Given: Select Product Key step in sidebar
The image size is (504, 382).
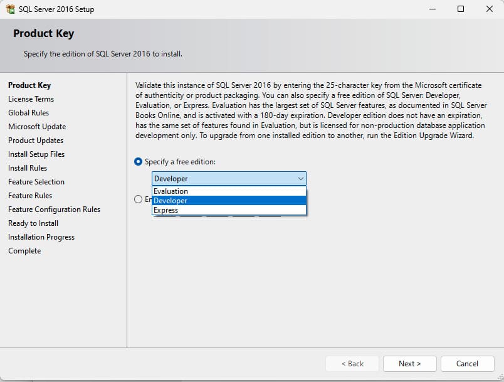Looking at the screenshot, I should pyautogui.click(x=29, y=85).
